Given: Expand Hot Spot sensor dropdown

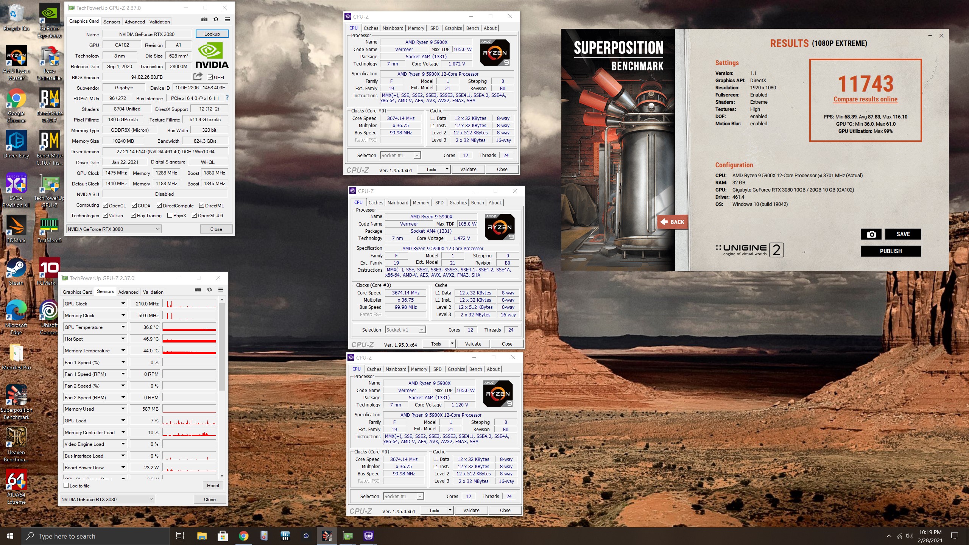Looking at the screenshot, I should click(123, 339).
